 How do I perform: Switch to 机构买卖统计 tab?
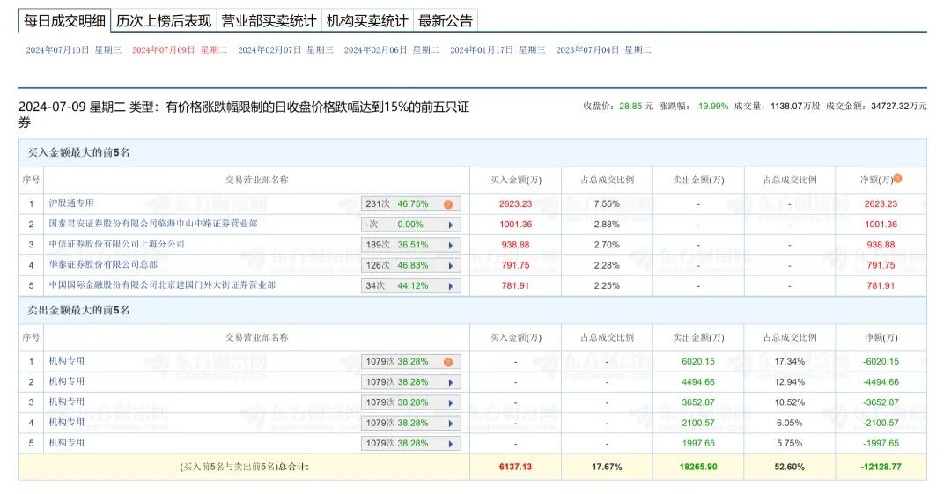[x=367, y=20]
